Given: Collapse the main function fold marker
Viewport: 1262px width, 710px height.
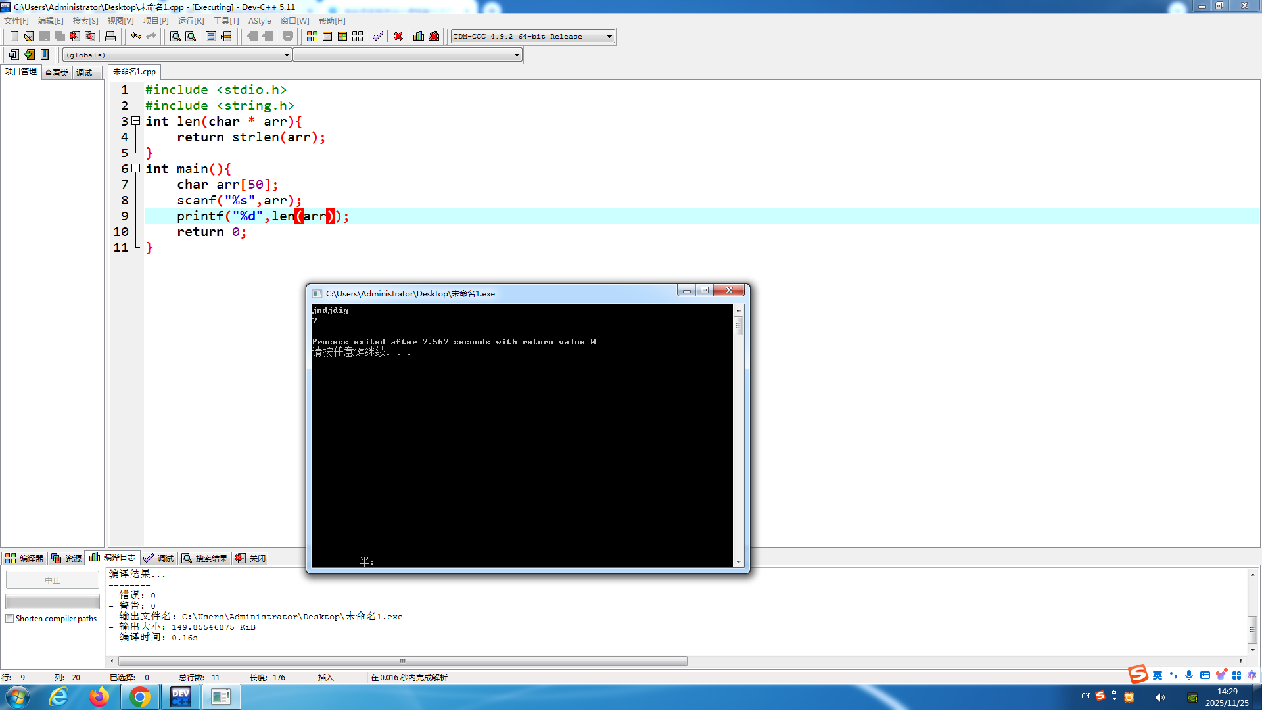Looking at the screenshot, I should [x=135, y=168].
